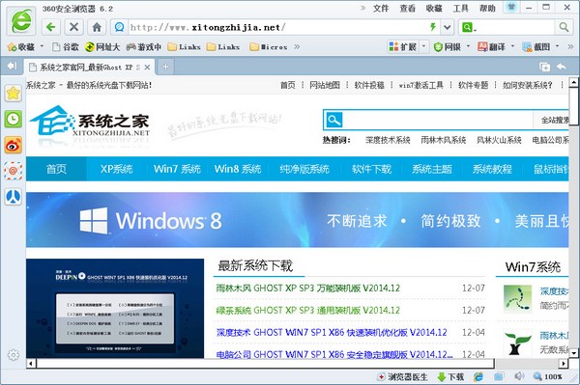Open a new tab with the plus button

click(165, 67)
